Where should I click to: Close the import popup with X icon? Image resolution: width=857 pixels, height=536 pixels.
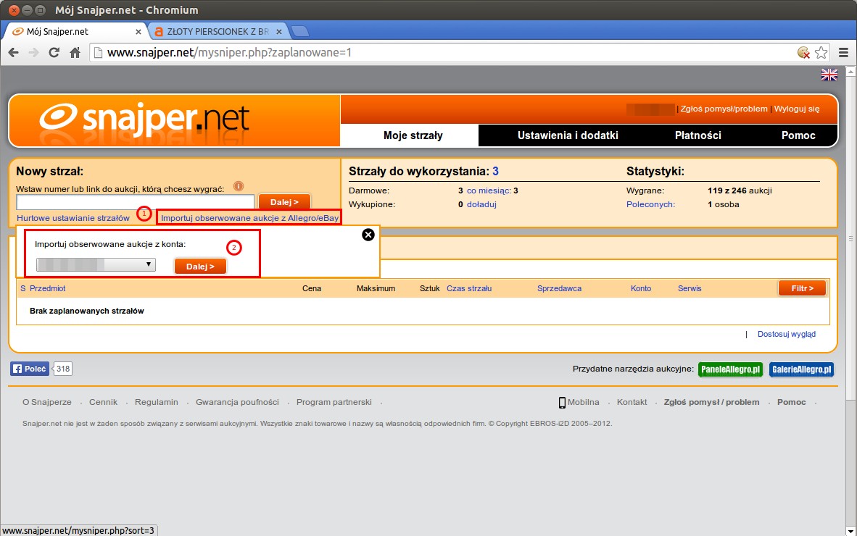(x=368, y=234)
